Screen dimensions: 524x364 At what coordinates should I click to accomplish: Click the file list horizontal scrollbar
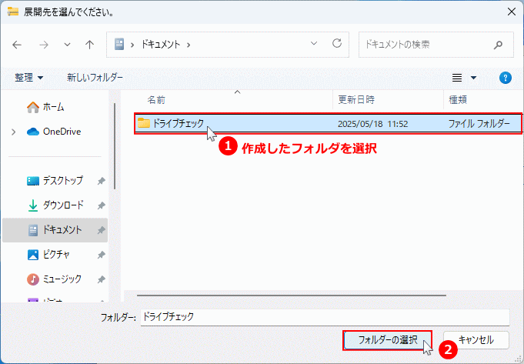(x=292, y=296)
